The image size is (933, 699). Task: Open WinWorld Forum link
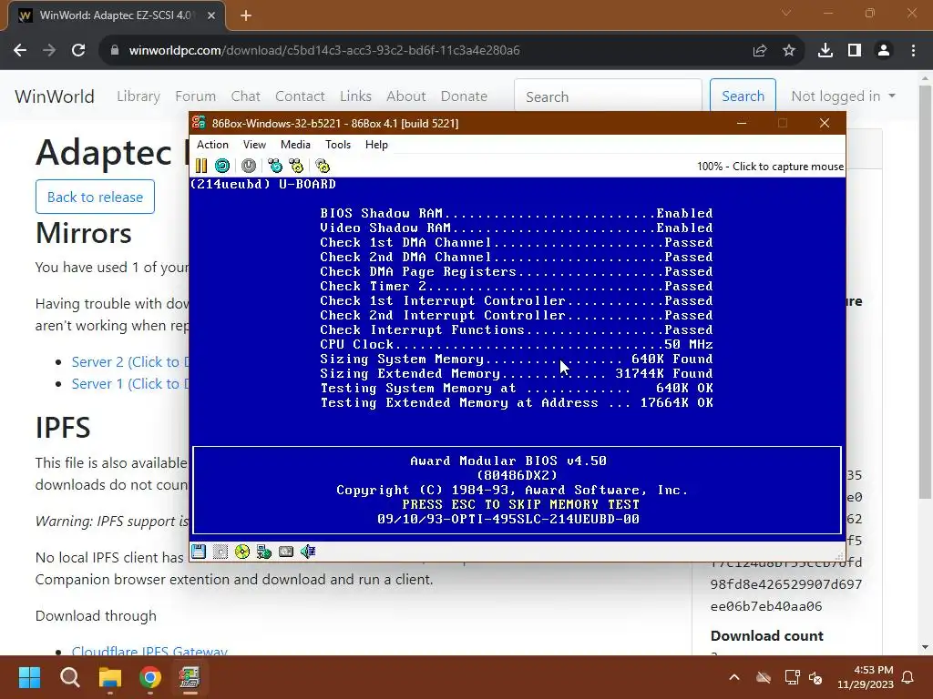pyautogui.click(x=195, y=96)
